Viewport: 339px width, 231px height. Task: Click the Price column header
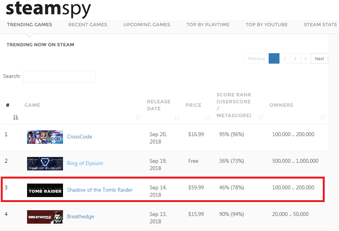coord(194,105)
